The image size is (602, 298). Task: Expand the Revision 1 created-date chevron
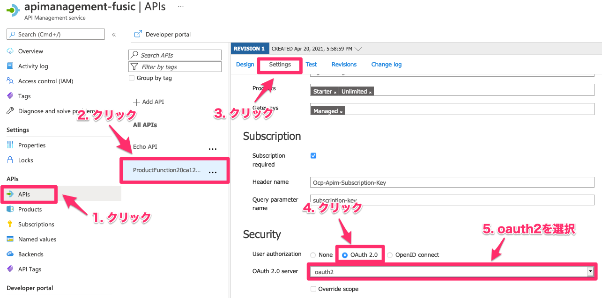(358, 49)
